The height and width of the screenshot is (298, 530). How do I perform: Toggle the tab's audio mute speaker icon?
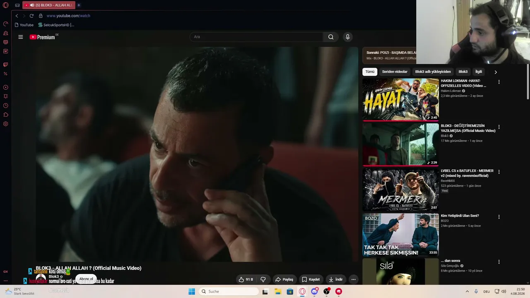pos(32,5)
